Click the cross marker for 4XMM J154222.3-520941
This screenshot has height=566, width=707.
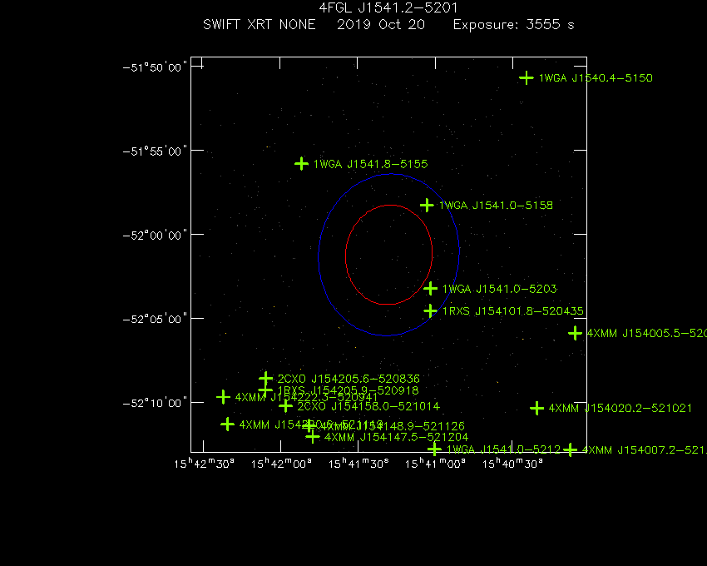click(223, 397)
